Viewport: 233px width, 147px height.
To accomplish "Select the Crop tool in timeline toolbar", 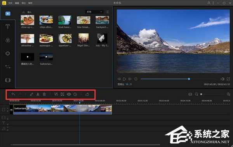I will 56,94.
